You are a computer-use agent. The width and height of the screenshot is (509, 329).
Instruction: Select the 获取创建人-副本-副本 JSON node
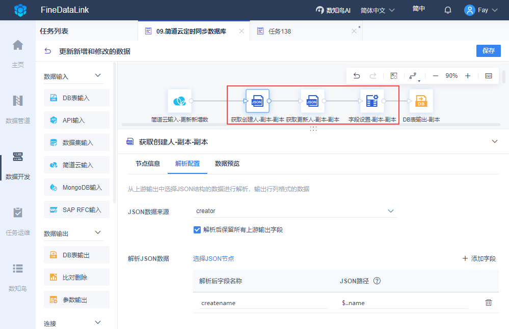pos(257,101)
